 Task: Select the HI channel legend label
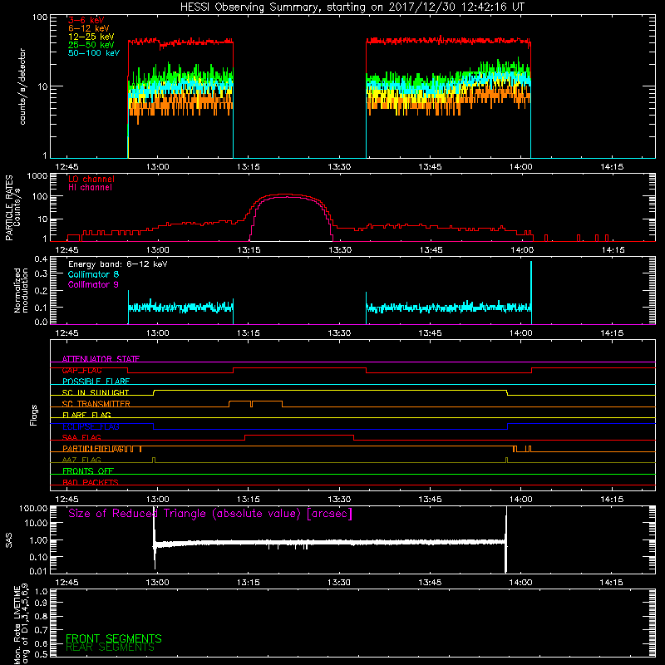[90, 188]
